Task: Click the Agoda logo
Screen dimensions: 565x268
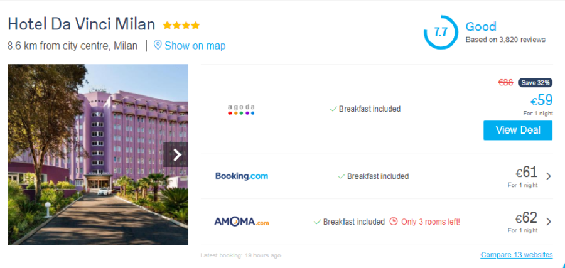Action: click(x=241, y=109)
